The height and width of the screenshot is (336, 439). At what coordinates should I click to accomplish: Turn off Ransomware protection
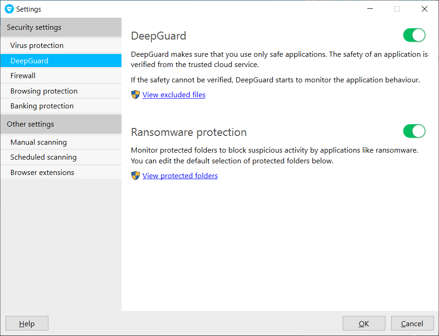click(414, 131)
